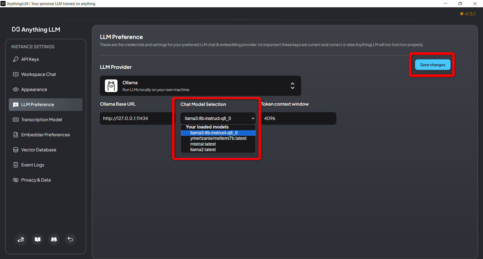Screen dimensions: 483x259
Task: Open the documentation book icon
Action: pyautogui.click(x=37, y=239)
